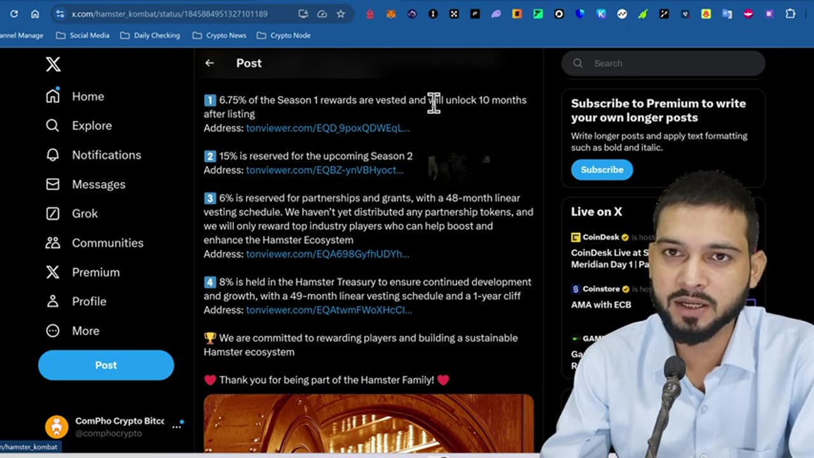Open the Channel Manage bookmarks folder
The image size is (814, 458).
click(21, 35)
